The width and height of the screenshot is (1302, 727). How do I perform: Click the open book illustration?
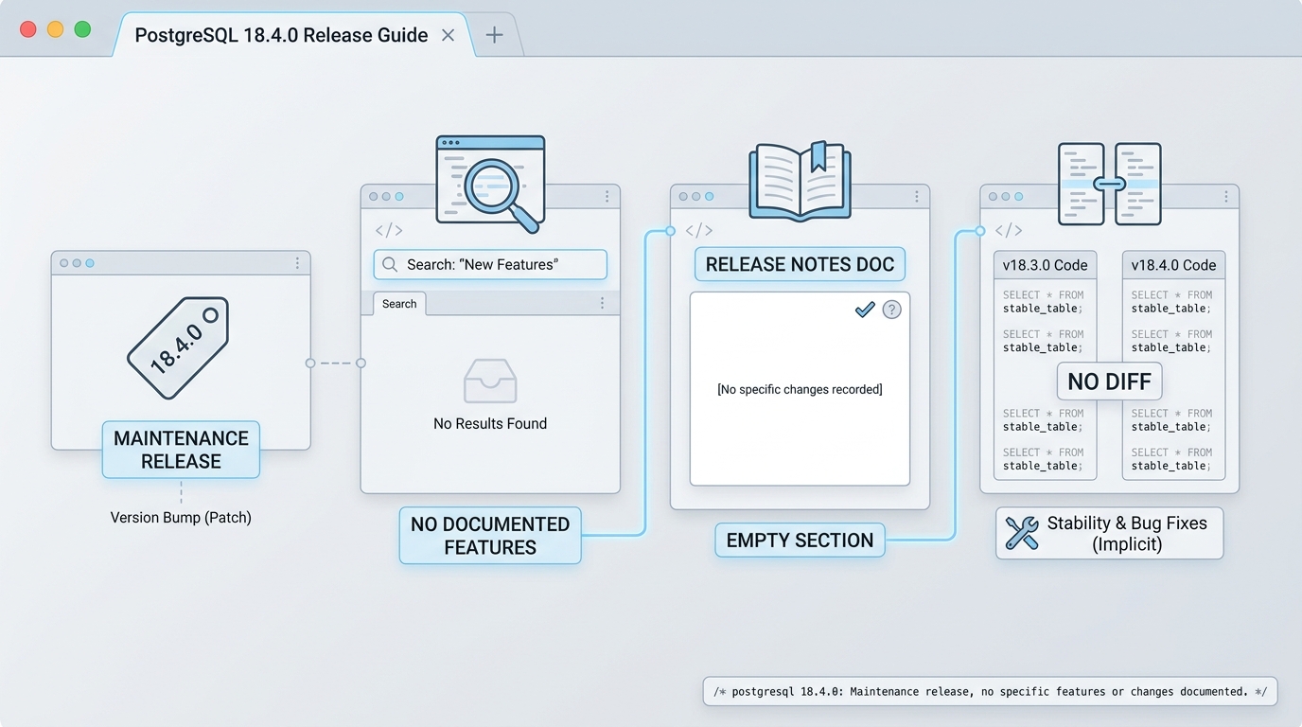tap(801, 182)
